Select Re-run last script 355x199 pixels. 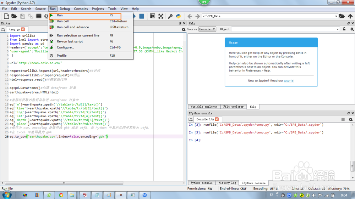(91, 41)
